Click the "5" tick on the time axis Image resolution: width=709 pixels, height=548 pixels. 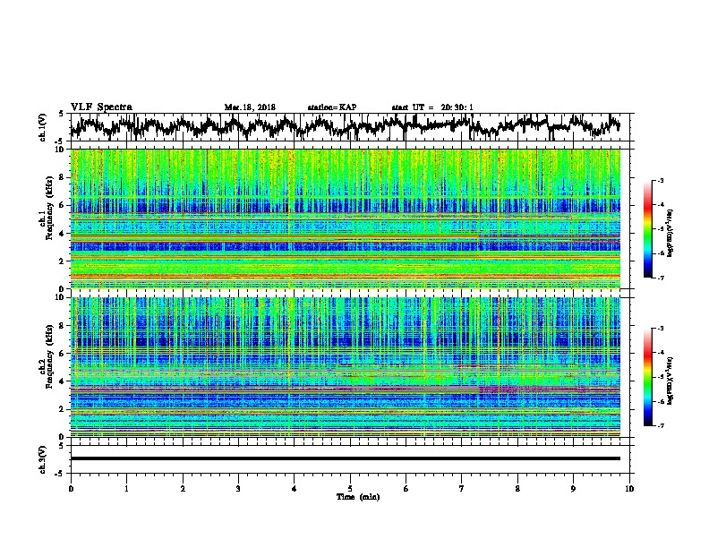tap(350, 489)
